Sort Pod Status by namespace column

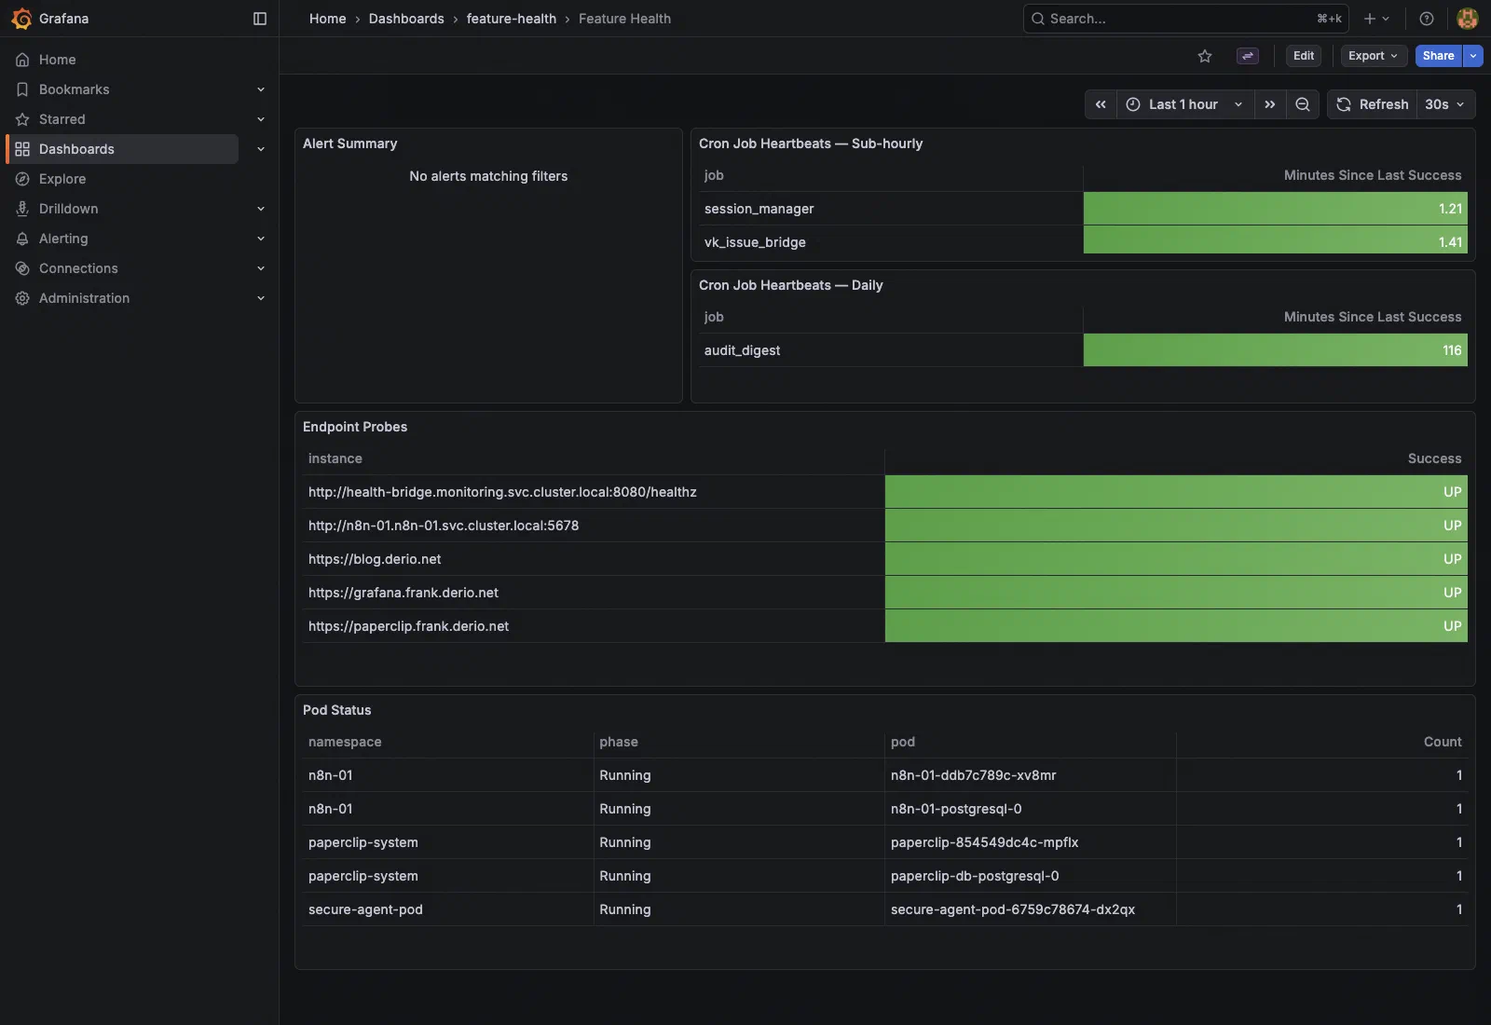(x=345, y=742)
